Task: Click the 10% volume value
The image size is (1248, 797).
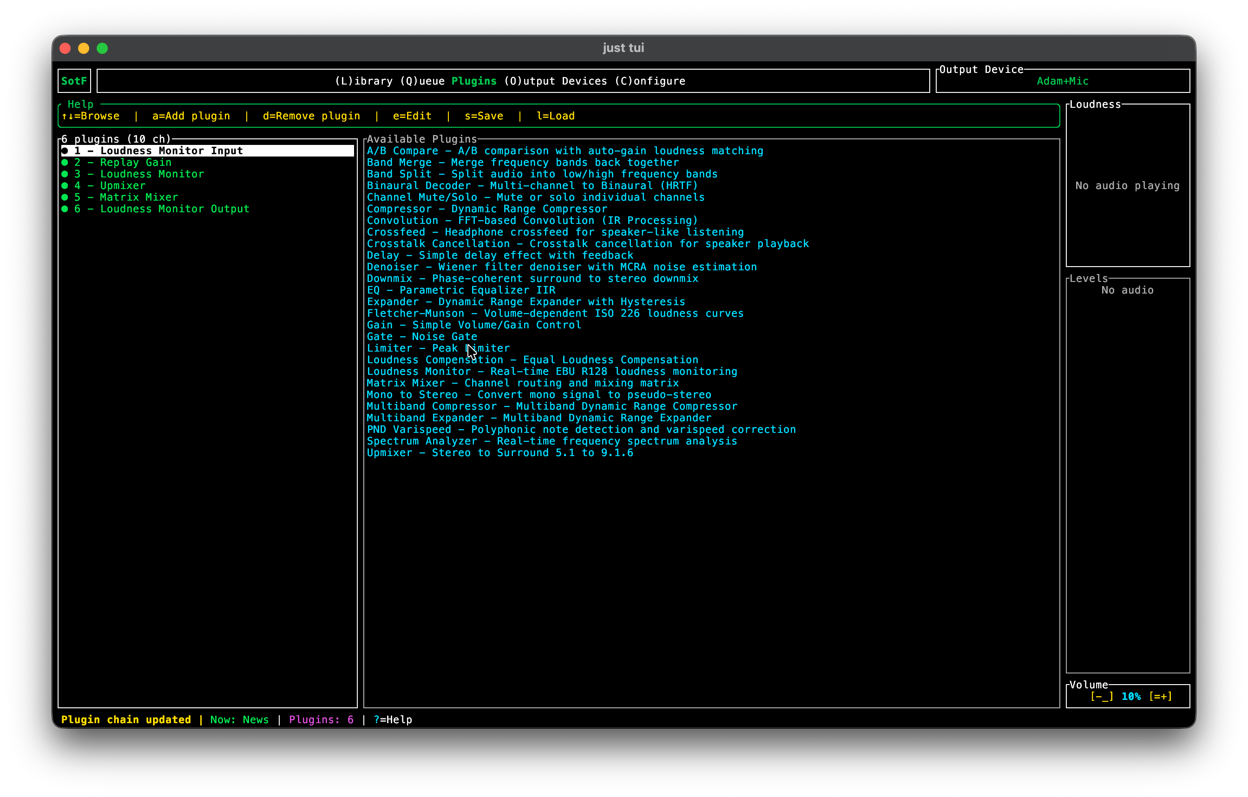Action: [x=1131, y=697]
